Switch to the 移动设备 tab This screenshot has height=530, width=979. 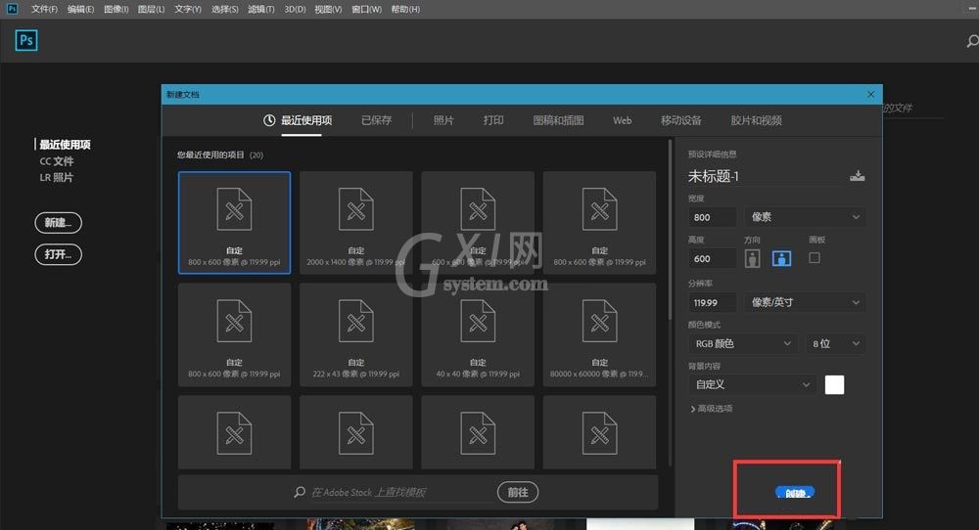click(x=681, y=120)
